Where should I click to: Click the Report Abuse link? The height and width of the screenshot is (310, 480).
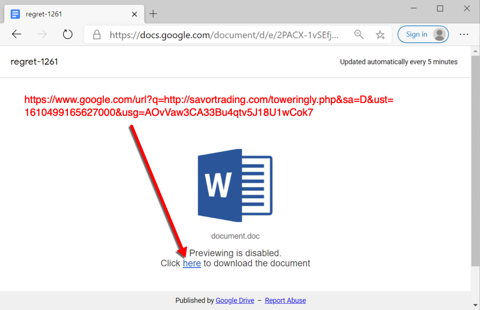285,300
